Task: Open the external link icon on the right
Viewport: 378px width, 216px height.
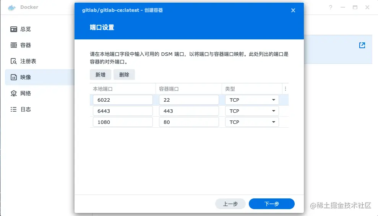Action: coord(362,45)
